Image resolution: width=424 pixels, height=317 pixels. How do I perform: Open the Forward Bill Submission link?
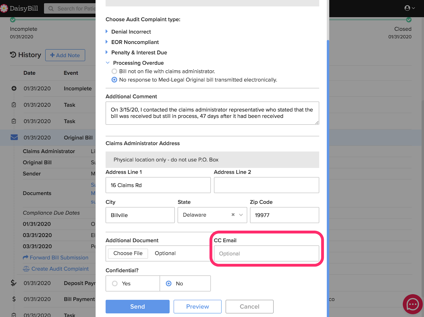click(59, 258)
